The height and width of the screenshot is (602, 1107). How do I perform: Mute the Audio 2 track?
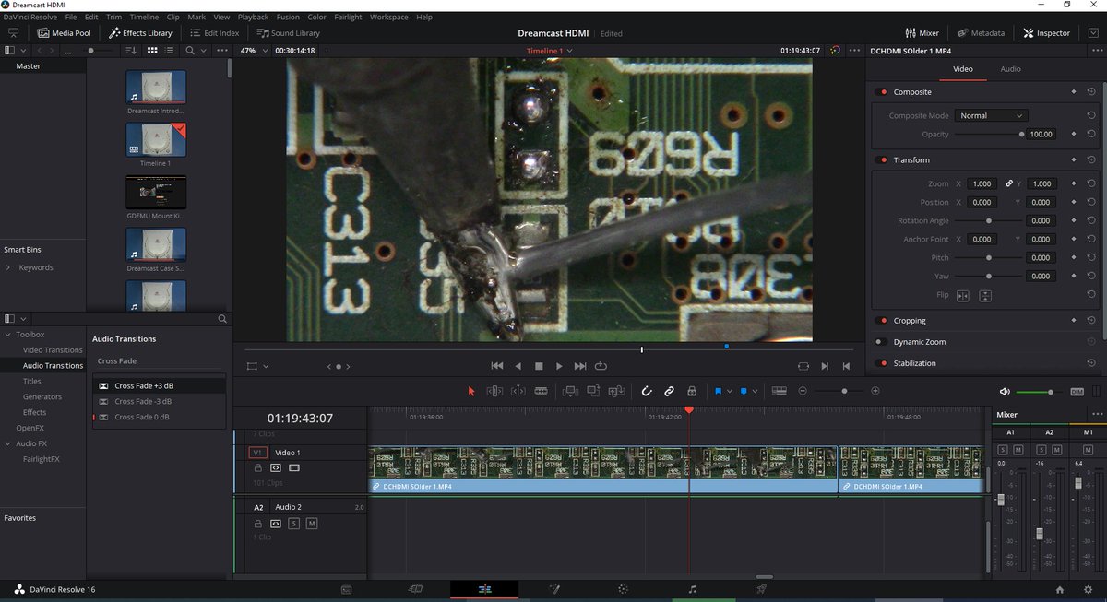312,524
